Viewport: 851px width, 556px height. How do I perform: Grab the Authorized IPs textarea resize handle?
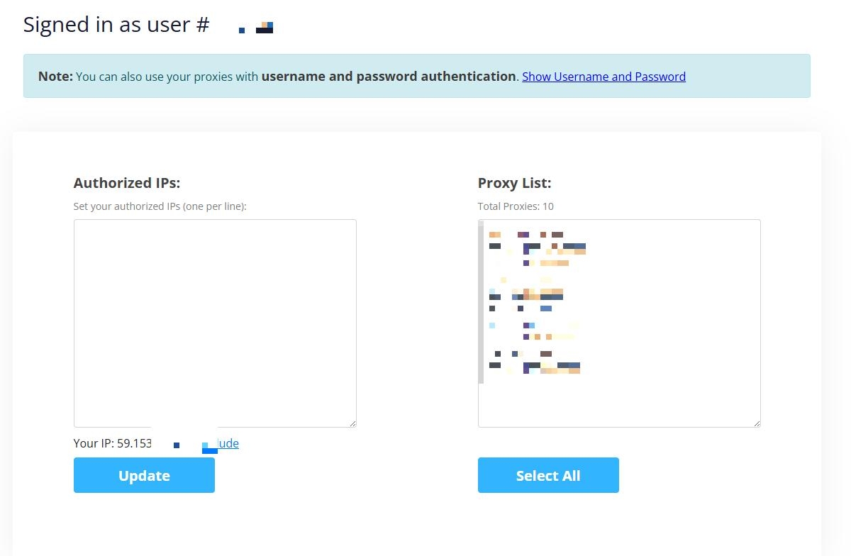coord(352,423)
